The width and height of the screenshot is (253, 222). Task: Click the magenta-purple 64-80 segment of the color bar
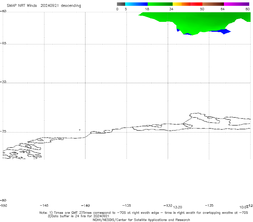point(237,4)
